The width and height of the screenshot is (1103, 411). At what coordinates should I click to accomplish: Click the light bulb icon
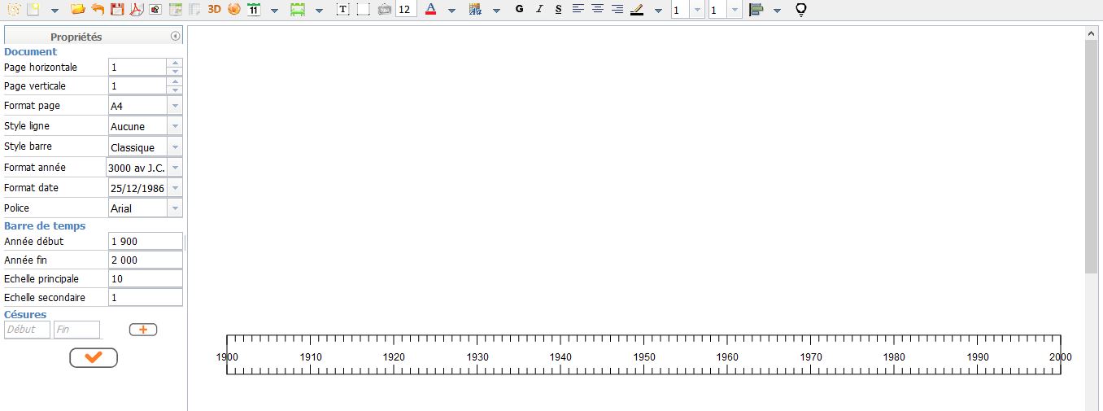[800, 10]
